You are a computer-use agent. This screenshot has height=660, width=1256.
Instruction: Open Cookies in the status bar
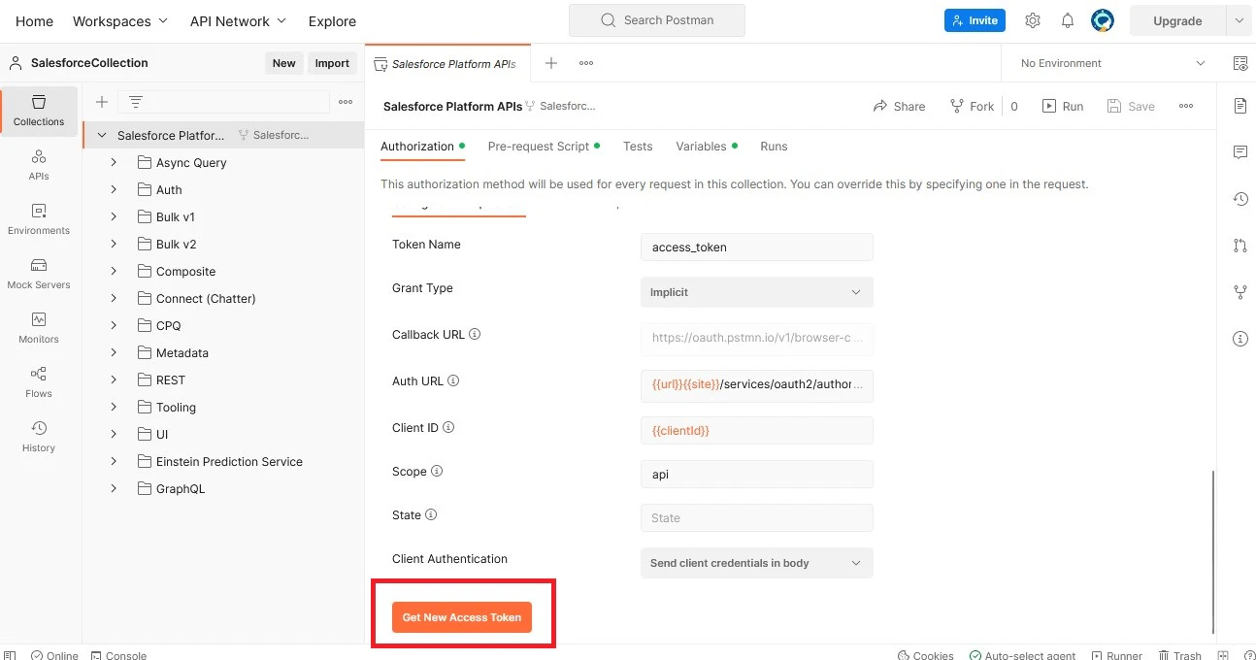pos(925,655)
